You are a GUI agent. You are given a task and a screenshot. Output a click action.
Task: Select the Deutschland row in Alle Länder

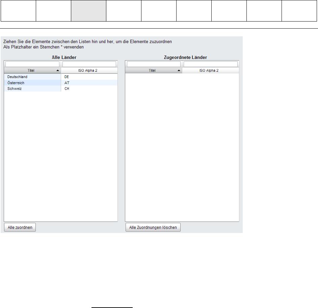click(61, 77)
